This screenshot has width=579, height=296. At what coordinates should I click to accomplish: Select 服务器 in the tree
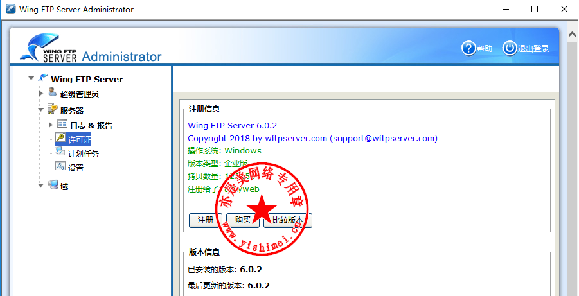tap(72, 110)
